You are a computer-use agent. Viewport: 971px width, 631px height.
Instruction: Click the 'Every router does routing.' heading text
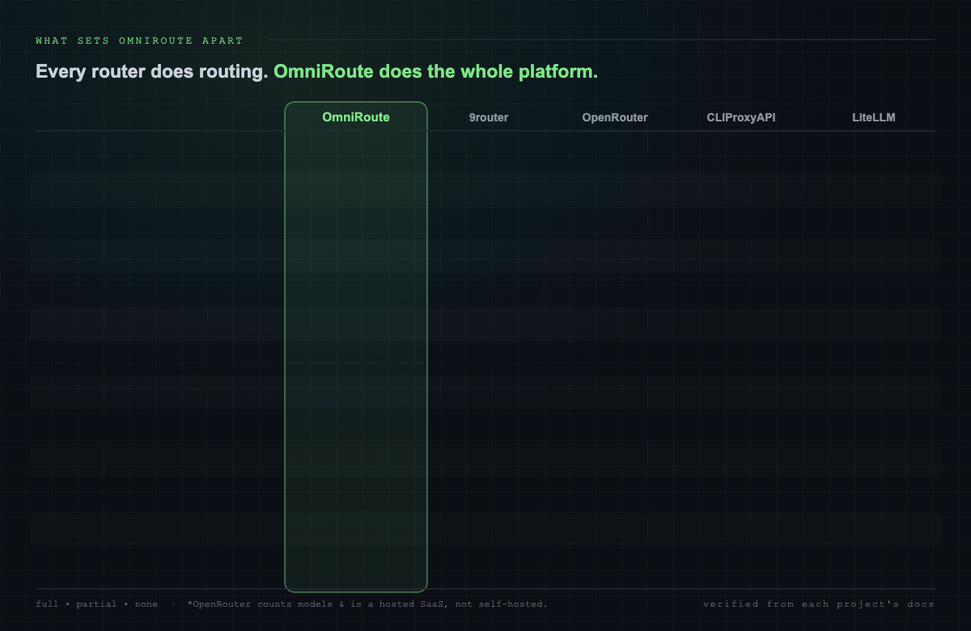click(152, 71)
